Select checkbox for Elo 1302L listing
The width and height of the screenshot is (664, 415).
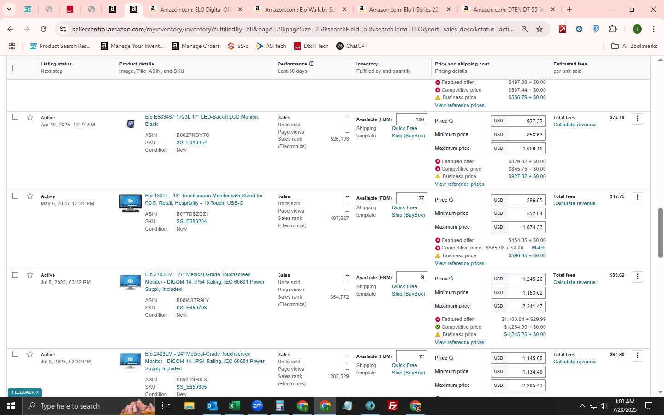[x=15, y=196]
